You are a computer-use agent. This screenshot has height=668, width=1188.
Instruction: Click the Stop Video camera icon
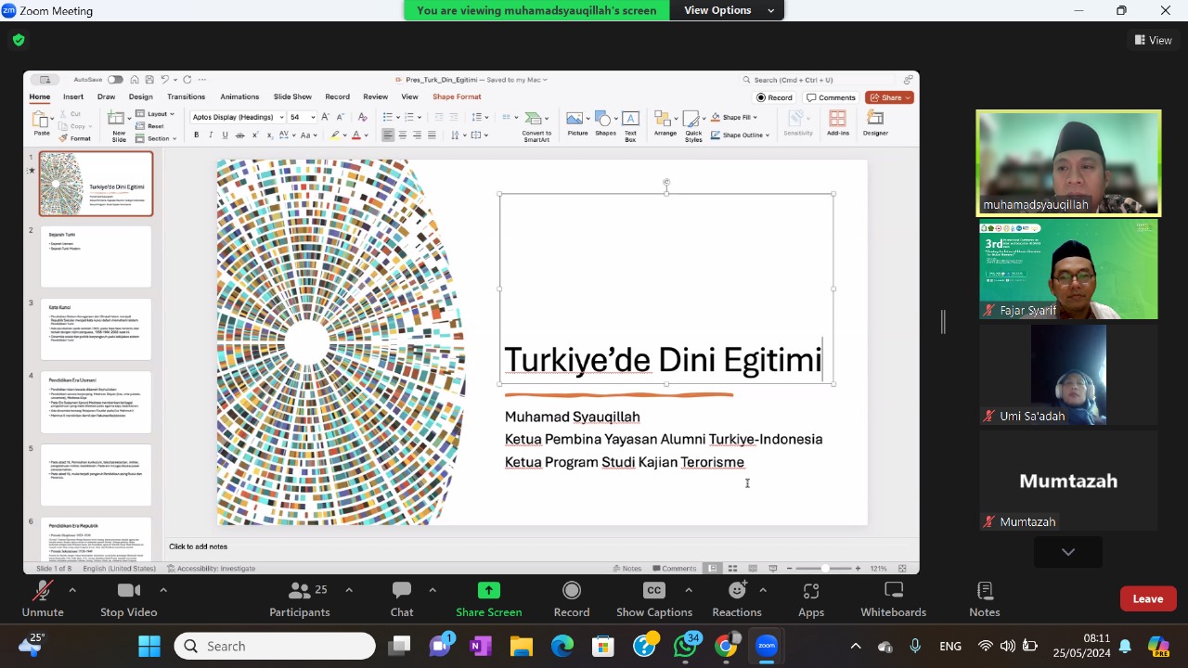pos(129,591)
